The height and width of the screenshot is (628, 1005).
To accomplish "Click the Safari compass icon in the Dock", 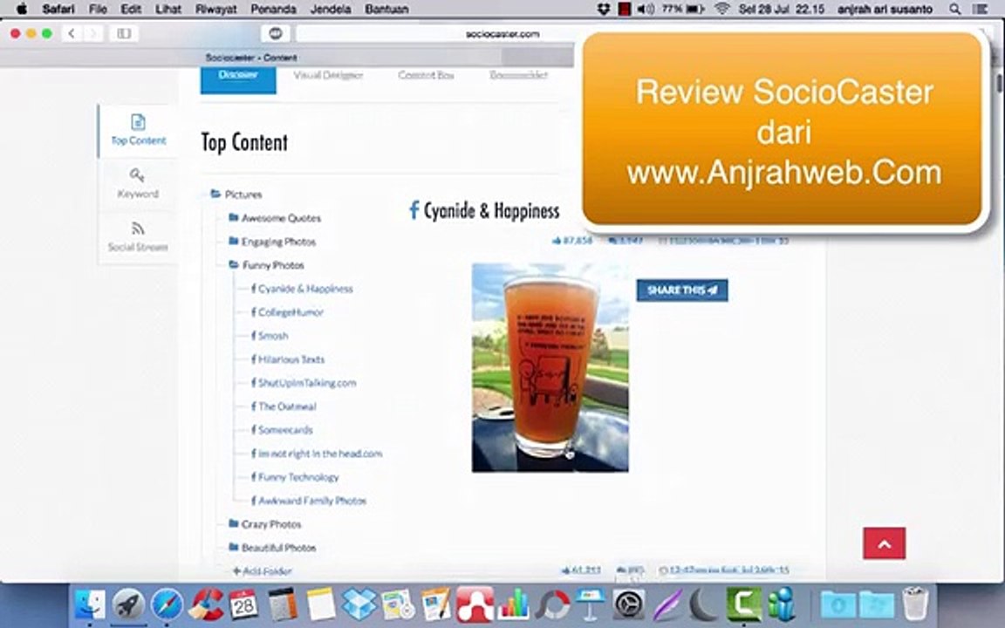I will click(x=167, y=604).
